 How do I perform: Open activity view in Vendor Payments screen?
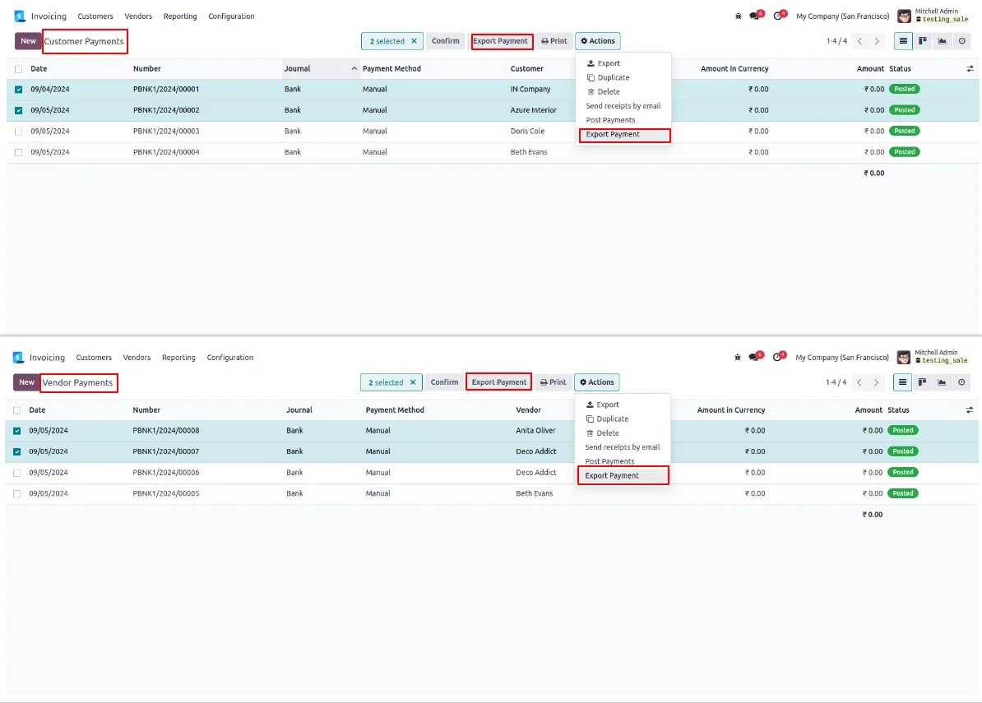pos(961,382)
